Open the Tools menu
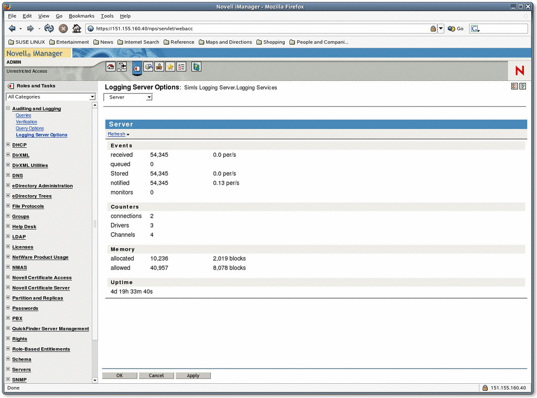537x398 pixels. click(107, 16)
